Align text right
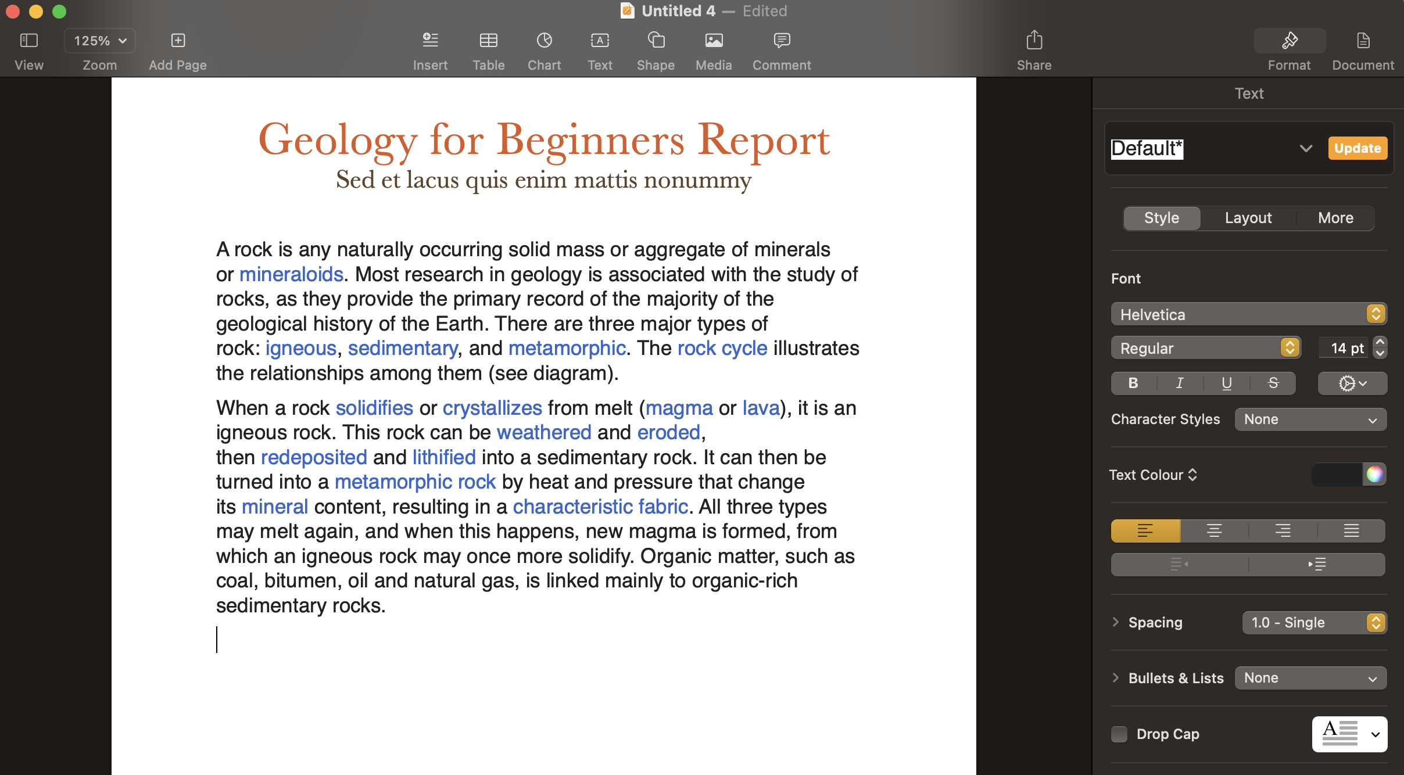Viewport: 1404px width, 775px height. [1283, 531]
